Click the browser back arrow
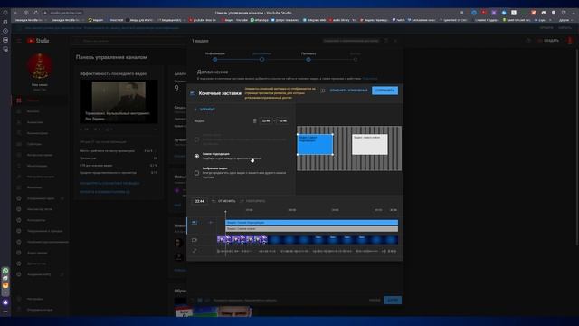The height and width of the screenshot is (326, 579). (15, 13)
